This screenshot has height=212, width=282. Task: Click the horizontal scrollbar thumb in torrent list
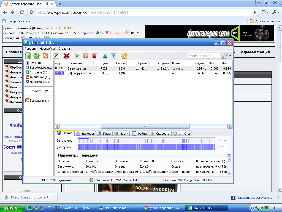coord(145,126)
